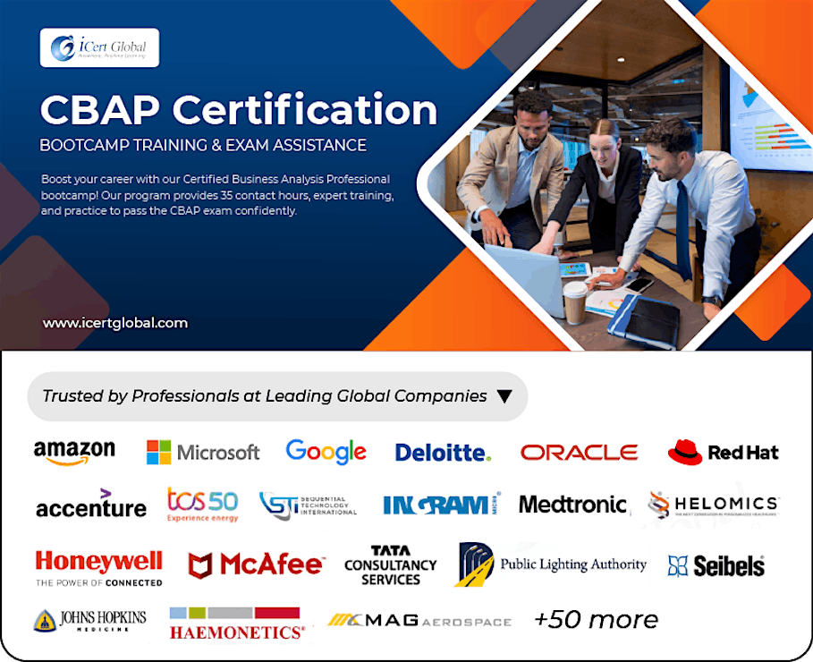Click the iCert Global logo badge

[99, 48]
